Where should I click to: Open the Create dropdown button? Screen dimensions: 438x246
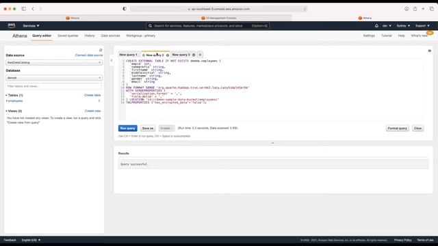[x=166, y=128]
